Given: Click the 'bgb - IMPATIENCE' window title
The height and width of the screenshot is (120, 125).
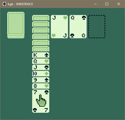Looking at the screenshot, I should (x=20, y=4).
